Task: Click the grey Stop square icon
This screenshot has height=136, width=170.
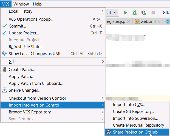Action: coord(153,13)
